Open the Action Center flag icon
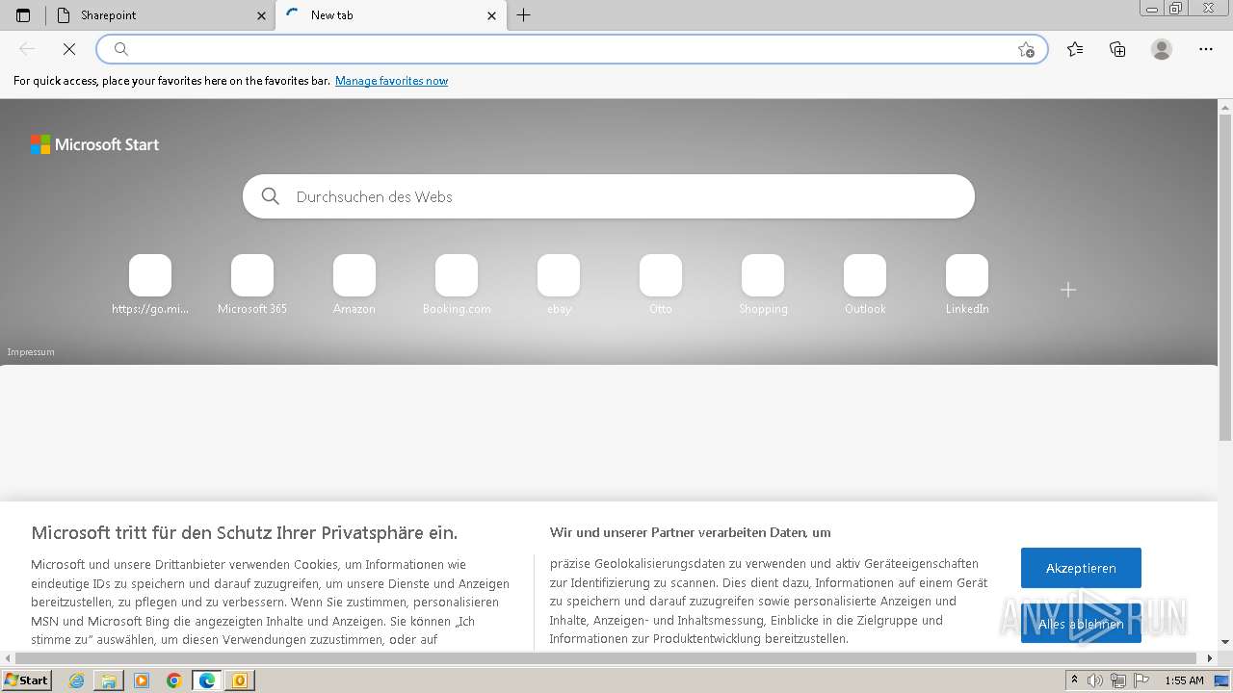The image size is (1233, 693). click(1141, 680)
